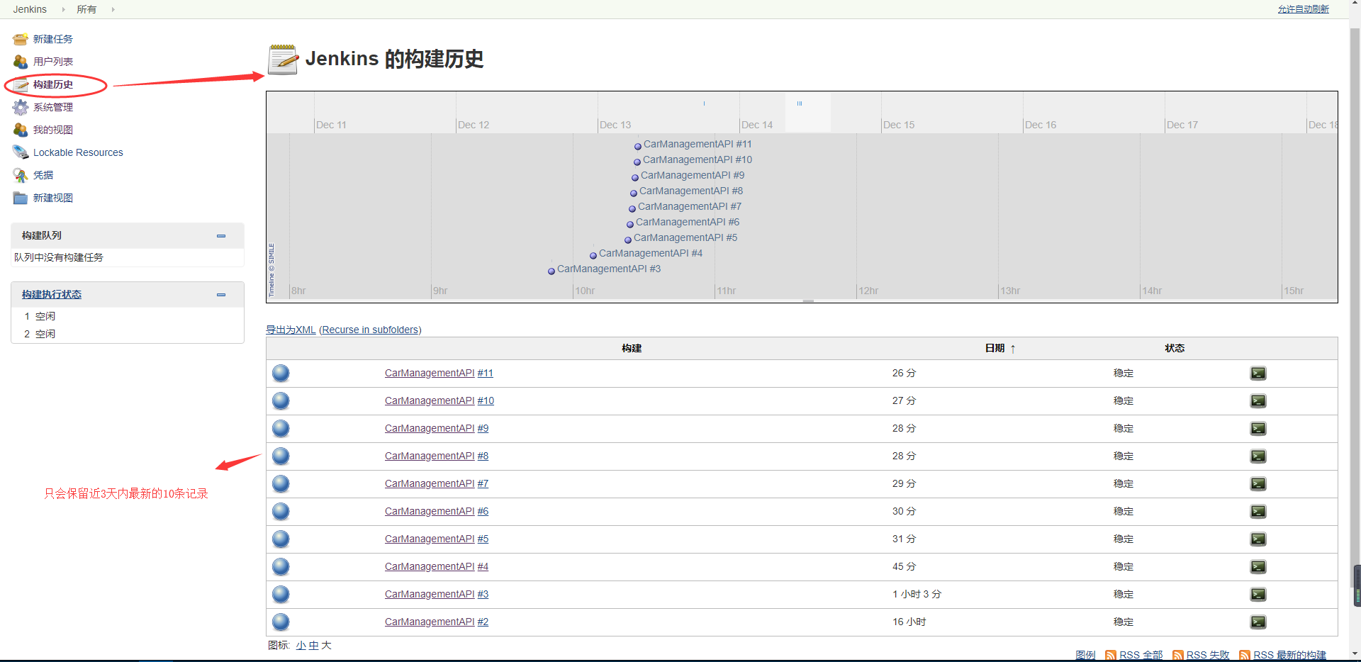
Task: Open the Jenkins breadcrumb dropdown arrow
Action: (x=63, y=9)
